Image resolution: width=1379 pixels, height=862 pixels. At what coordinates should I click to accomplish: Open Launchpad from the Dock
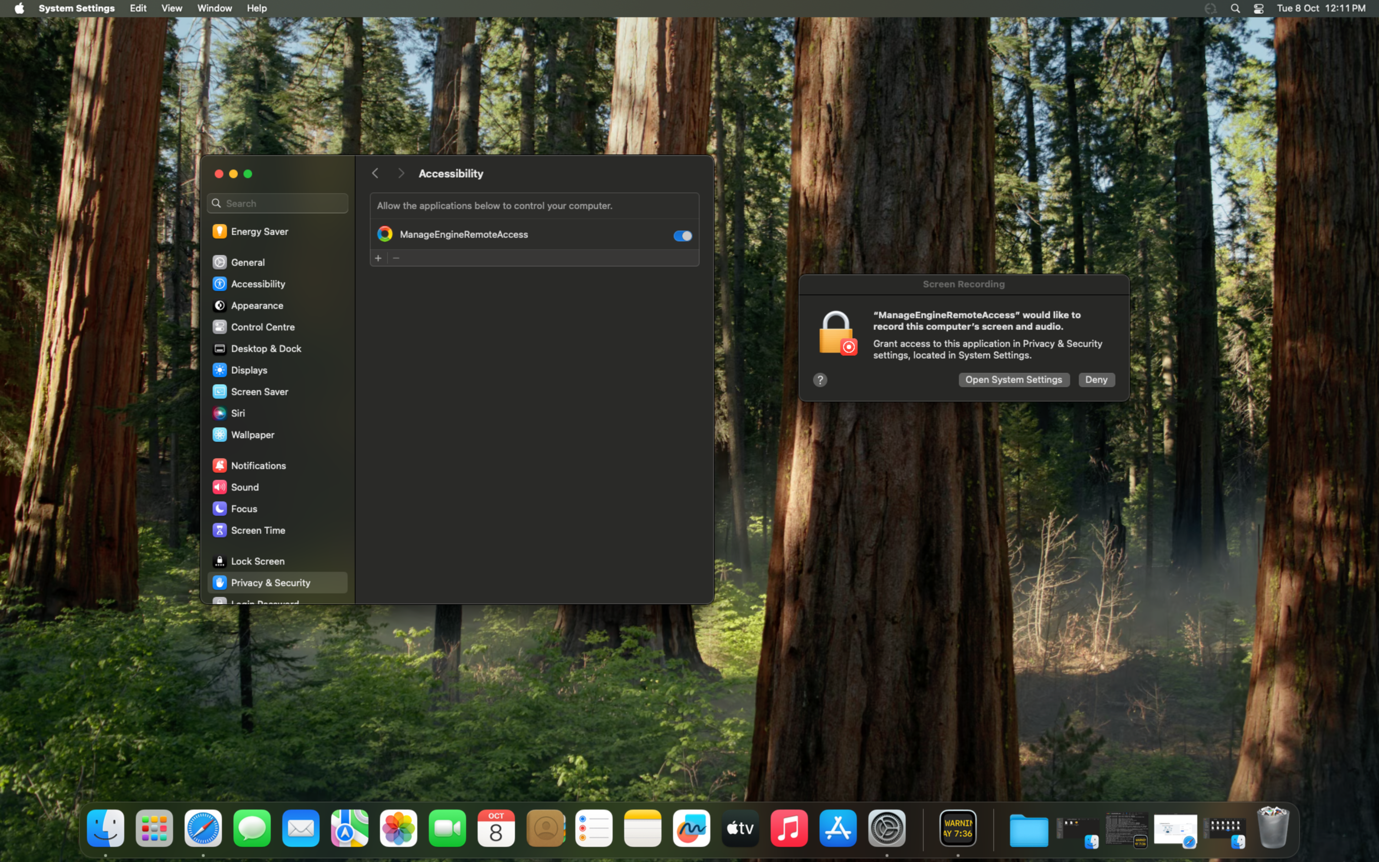pos(154,828)
